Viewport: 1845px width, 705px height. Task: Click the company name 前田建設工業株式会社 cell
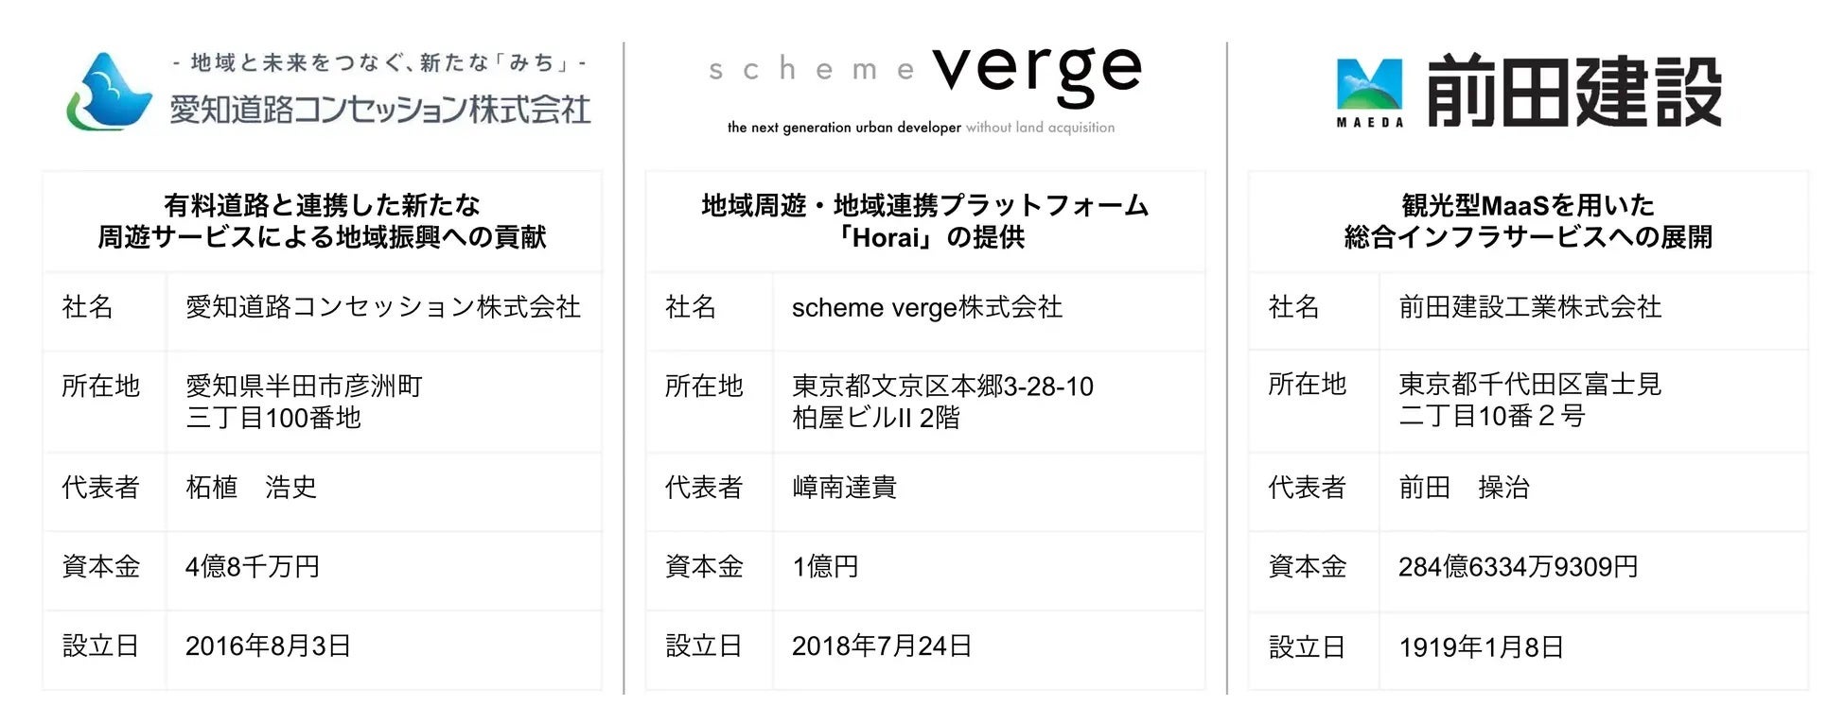(x=1529, y=307)
